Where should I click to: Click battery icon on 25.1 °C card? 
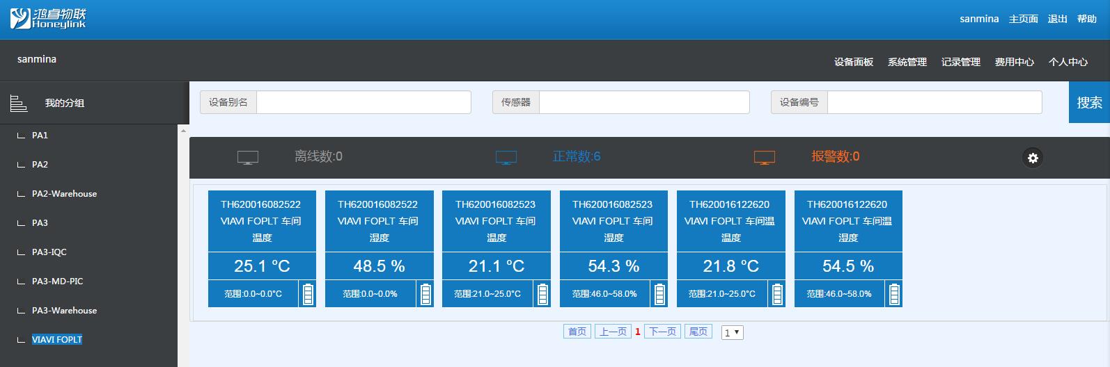(308, 294)
